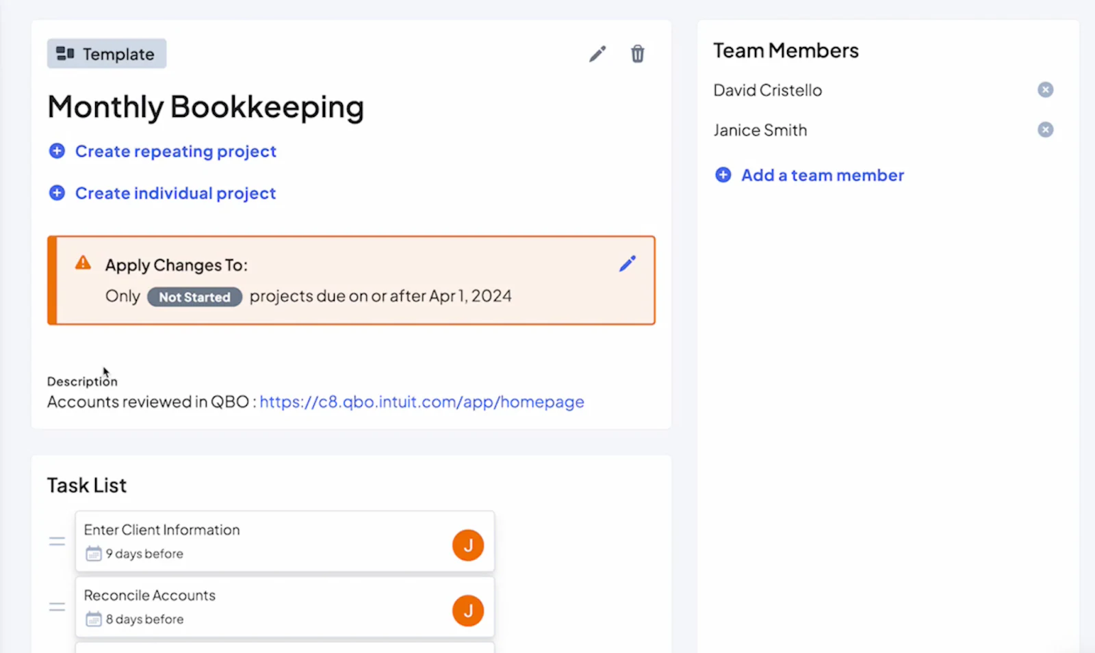Screen dimensions: 1095x653
Task: Click the plus icon beside Create repeating project
Action: tap(57, 151)
